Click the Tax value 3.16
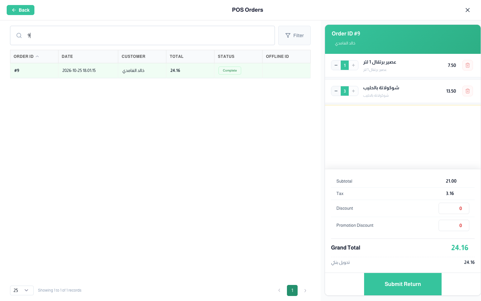Viewport: 481px width, 301px height. coord(450,193)
